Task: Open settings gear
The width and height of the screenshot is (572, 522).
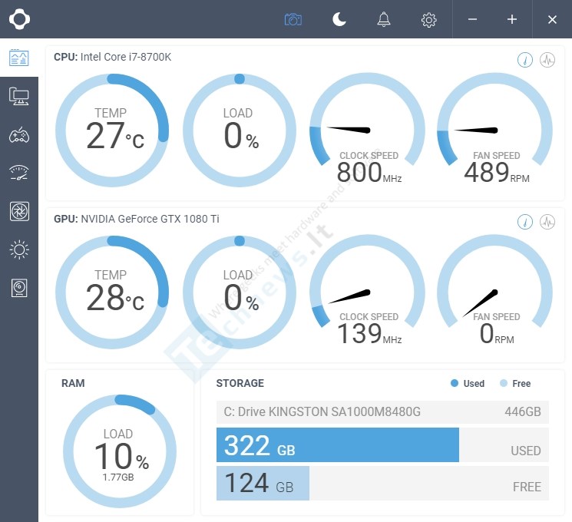Action: [428, 20]
